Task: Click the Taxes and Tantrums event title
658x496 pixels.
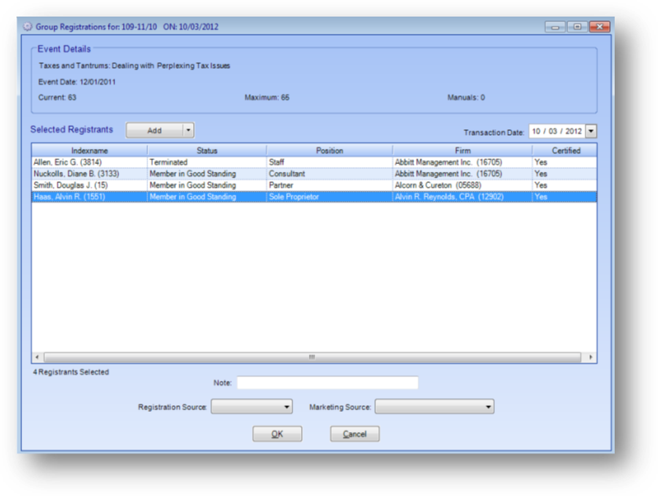Action: point(134,66)
